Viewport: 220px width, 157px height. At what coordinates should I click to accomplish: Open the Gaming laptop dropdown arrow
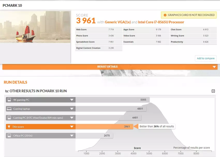72,109
